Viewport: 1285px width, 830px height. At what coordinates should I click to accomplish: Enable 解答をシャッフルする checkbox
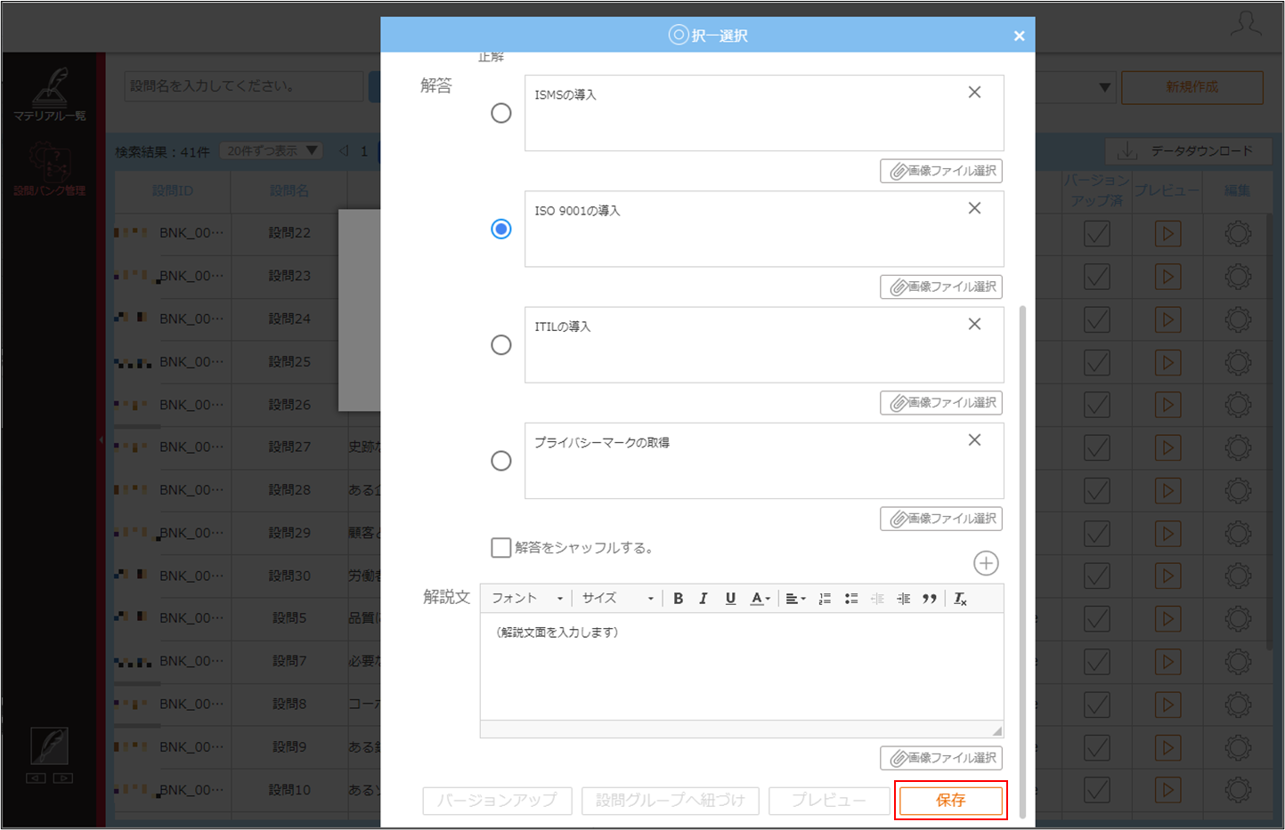[501, 547]
